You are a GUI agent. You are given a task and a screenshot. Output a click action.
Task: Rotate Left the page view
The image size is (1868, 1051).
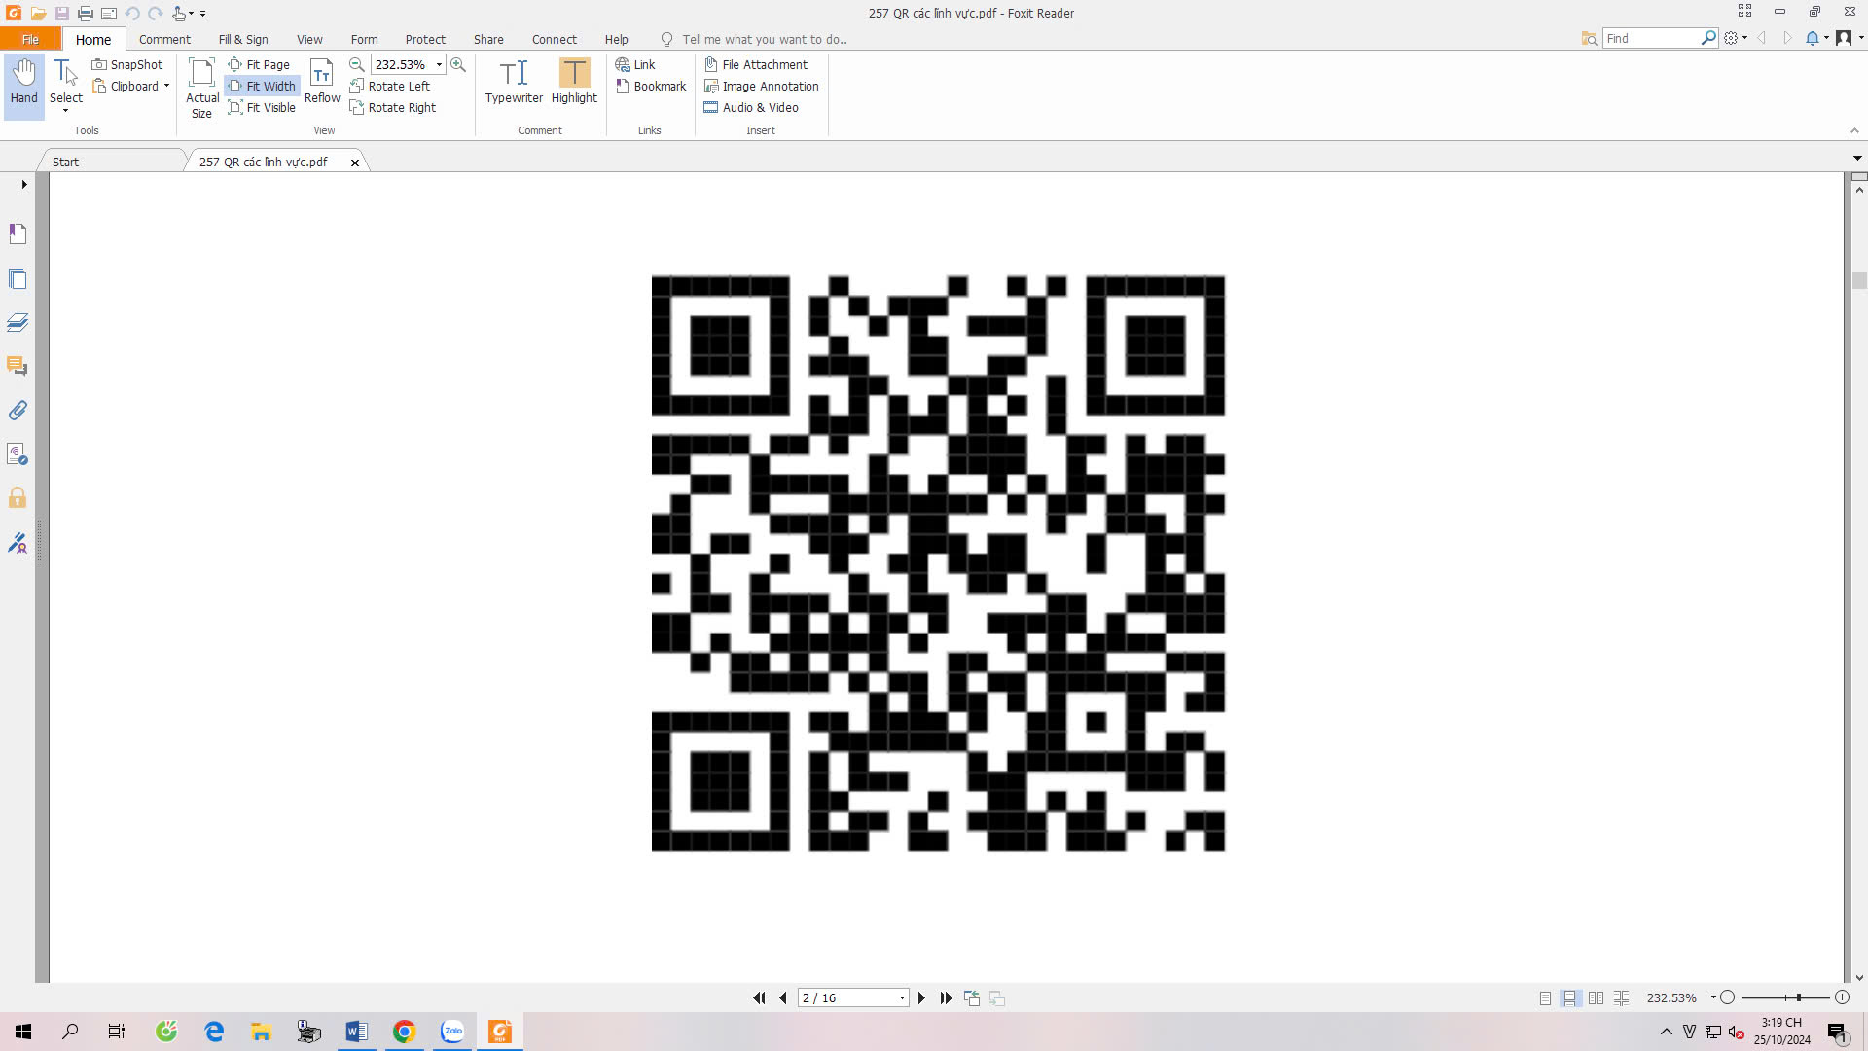[x=390, y=86]
